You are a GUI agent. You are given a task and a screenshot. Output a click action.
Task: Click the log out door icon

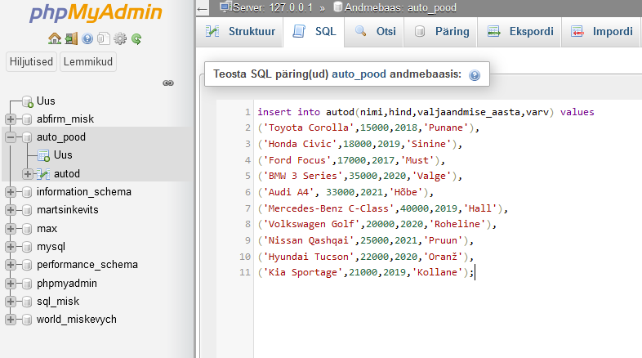[x=71, y=38]
